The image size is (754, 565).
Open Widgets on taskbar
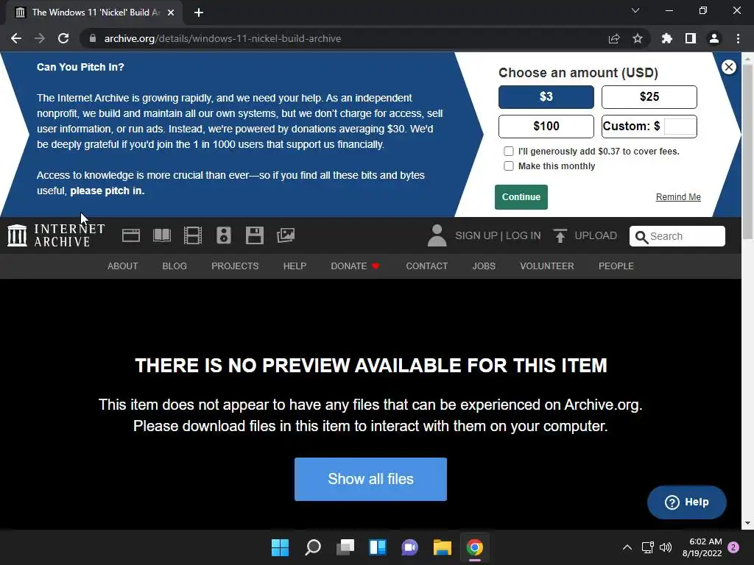coord(378,547)
